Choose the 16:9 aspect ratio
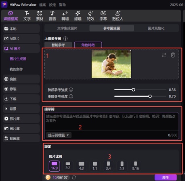The image size is (185, 181). coord(55,166)
